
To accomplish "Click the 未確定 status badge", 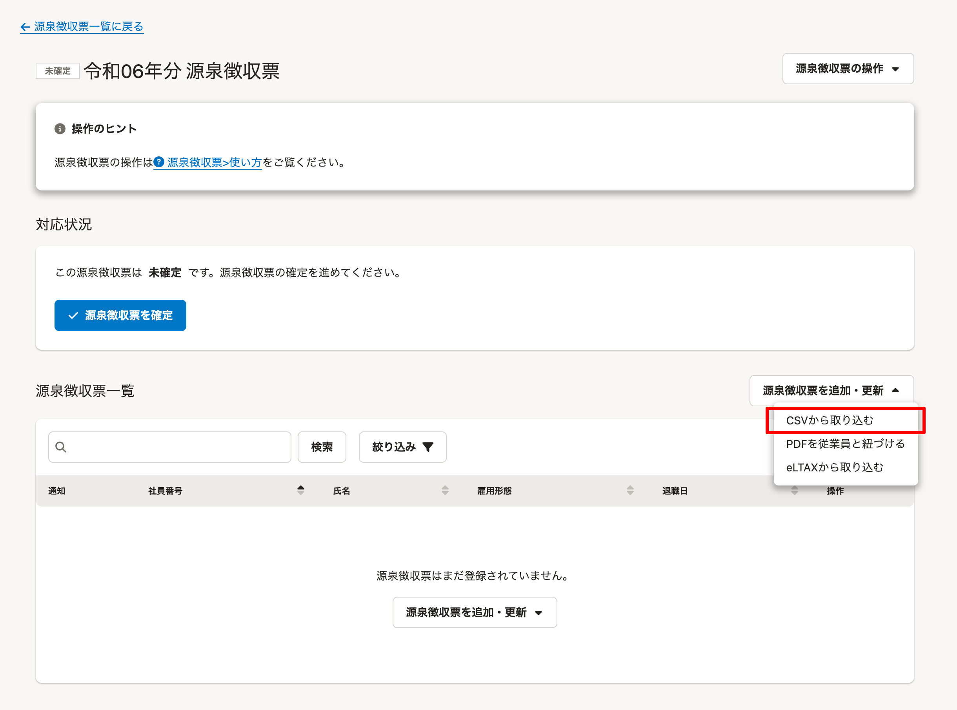I will point(58,71).
